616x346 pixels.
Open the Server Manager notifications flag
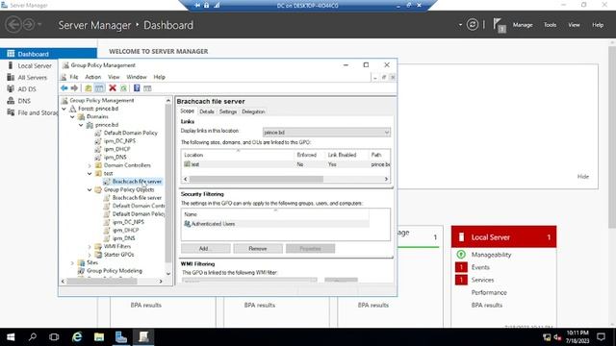(x=499, y=26)
